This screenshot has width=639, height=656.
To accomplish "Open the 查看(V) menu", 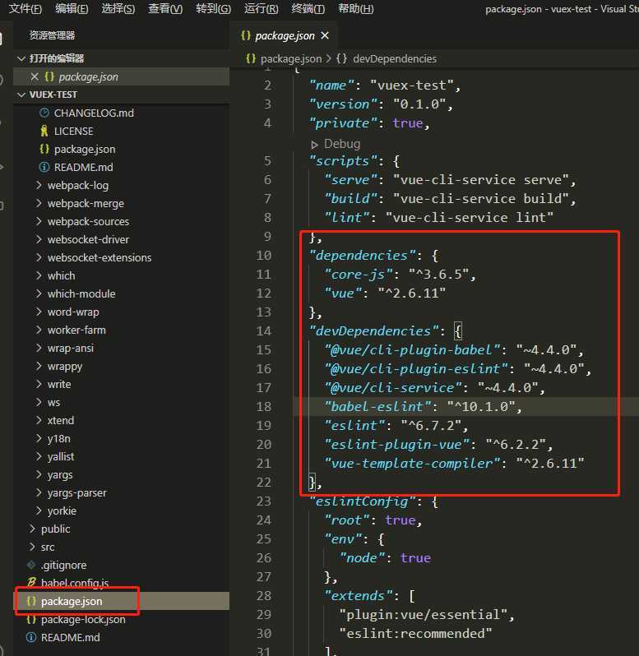I will 165,8.
